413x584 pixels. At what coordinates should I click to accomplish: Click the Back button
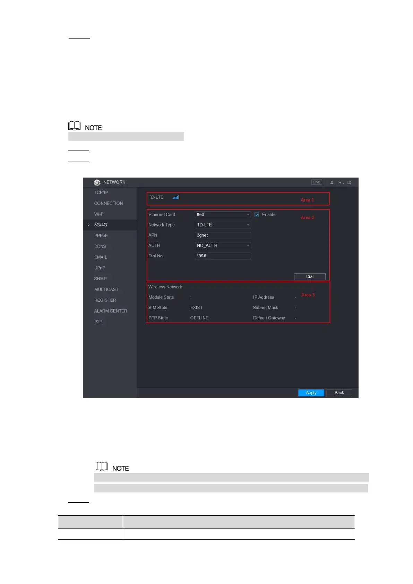pos(339,393)
